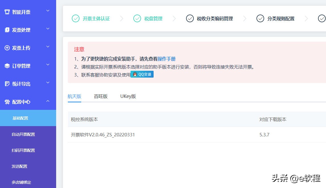Click the 订单管理 sidebar icon
This screenshot has height=188, width=326.
pos(7,66)
